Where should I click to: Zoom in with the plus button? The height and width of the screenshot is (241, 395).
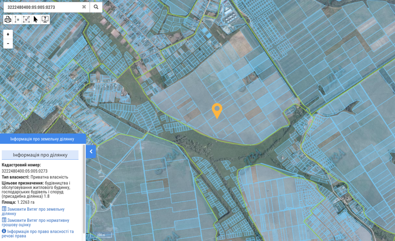8,34
